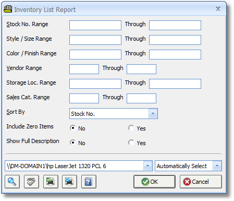Click the Style / Size Range Through field
This screenshot has height=201, width=234.
coord(175,40)
